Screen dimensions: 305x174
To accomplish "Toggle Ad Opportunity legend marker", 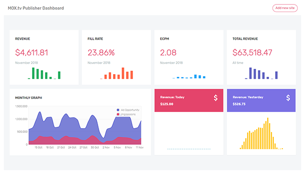I will point(118,110).
